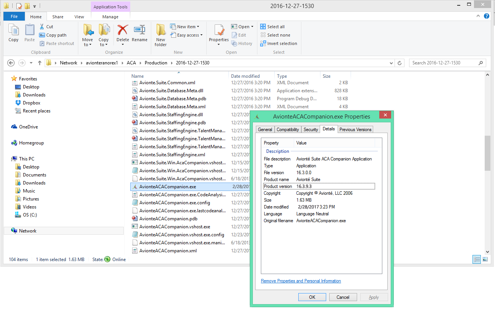The image size is (495, 311).
Task: Select Homegroup in the navigation pane
Action: (27, 143)
